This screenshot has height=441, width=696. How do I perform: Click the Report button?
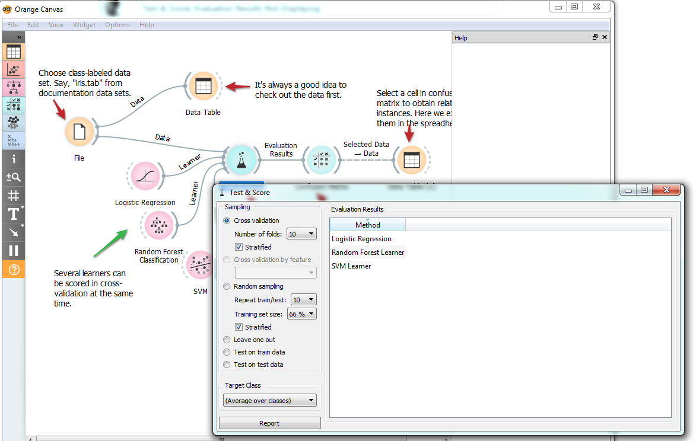269,423
